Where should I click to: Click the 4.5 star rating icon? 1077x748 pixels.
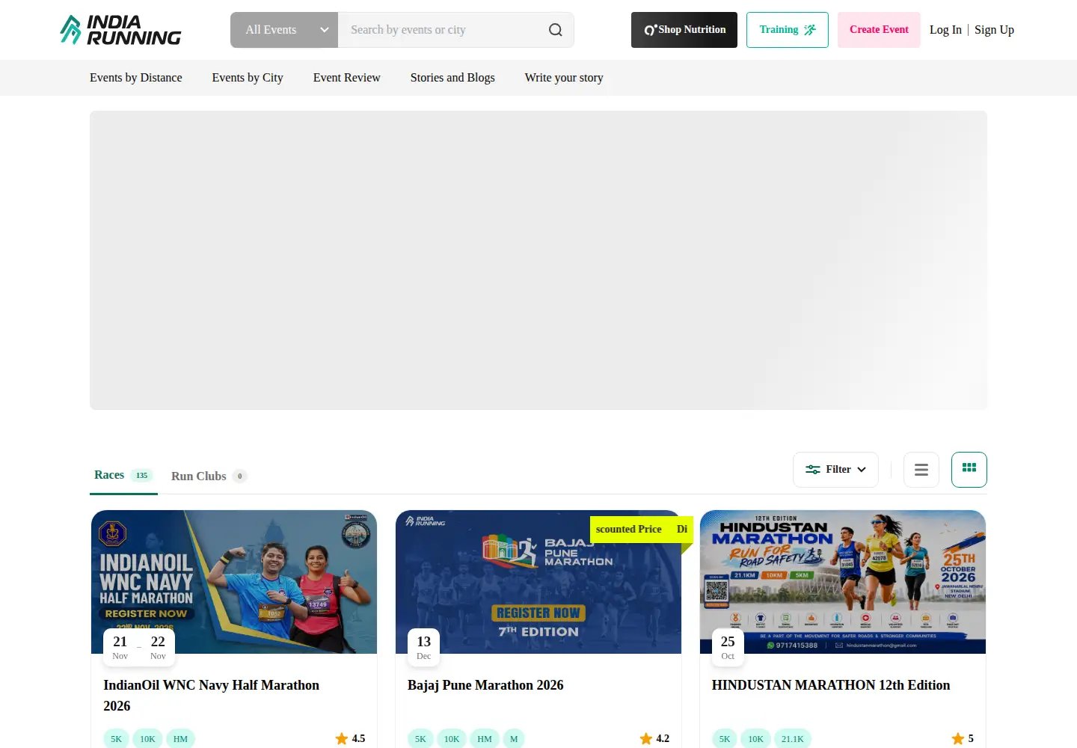point(342,739)
